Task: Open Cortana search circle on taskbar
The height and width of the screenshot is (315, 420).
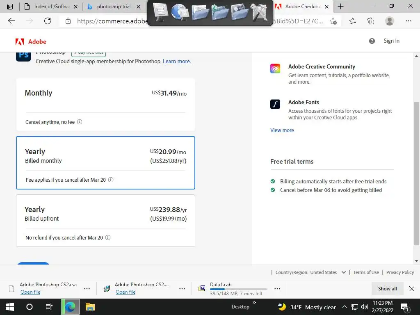Action: coord(30,307)
